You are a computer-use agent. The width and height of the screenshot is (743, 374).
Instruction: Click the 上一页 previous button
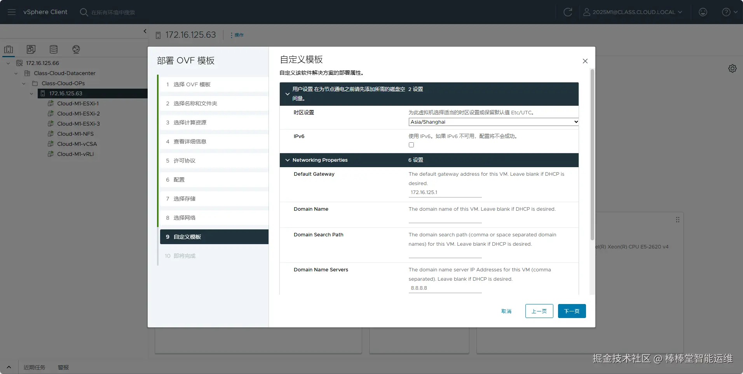click(539, 311)
